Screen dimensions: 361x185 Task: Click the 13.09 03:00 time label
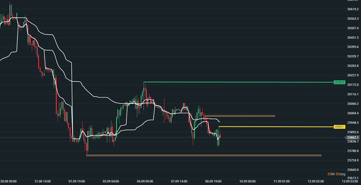click(350, 181)
